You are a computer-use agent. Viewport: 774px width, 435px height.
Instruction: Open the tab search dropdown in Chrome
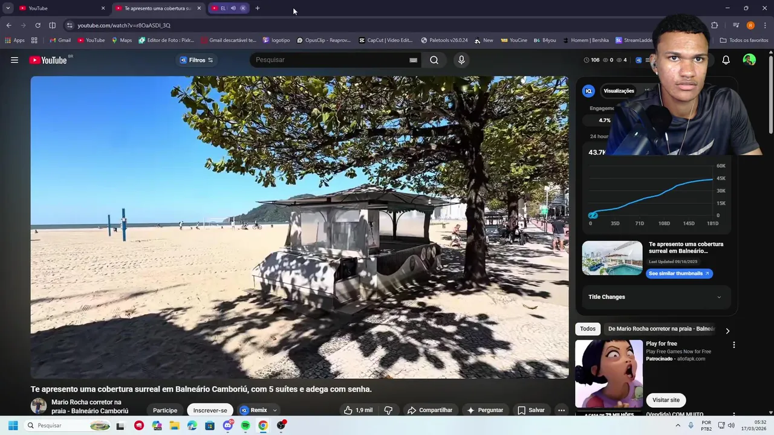(8, 8)
